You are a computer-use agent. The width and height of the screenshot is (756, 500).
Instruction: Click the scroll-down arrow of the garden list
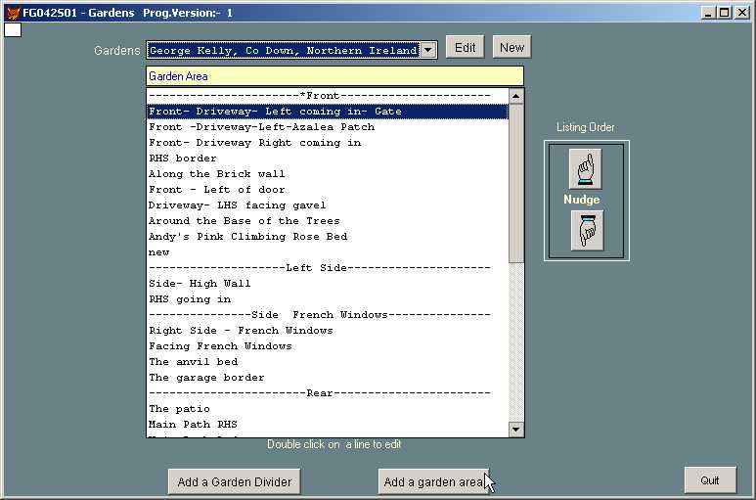click(x=515, y=430)
